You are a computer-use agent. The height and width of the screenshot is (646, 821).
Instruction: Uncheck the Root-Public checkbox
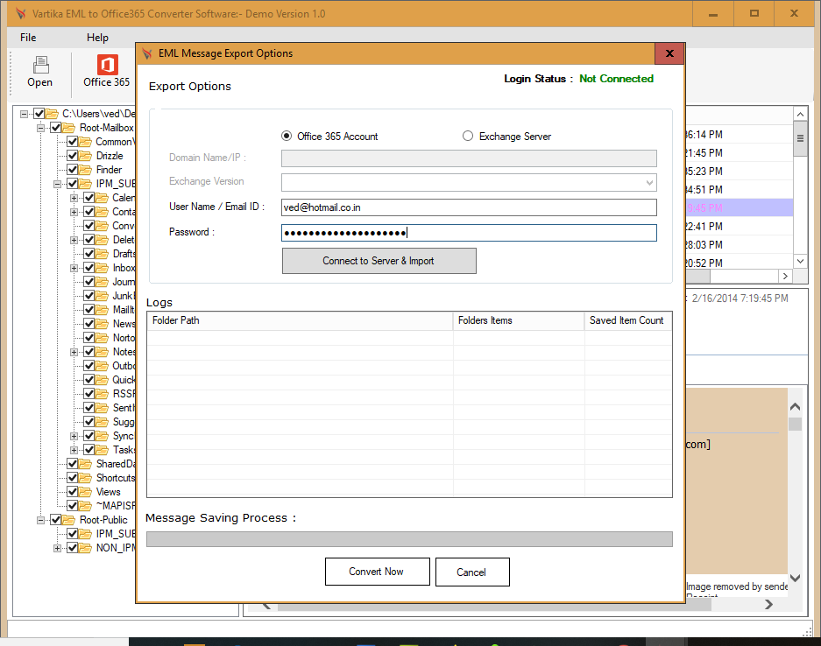[x=55, y=520]
